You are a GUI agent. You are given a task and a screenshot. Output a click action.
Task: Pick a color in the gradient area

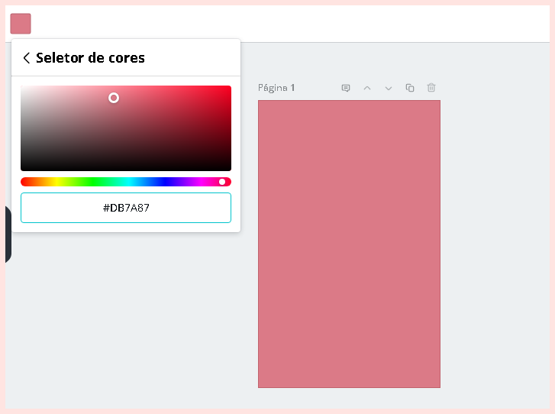[x=126, y=128]
